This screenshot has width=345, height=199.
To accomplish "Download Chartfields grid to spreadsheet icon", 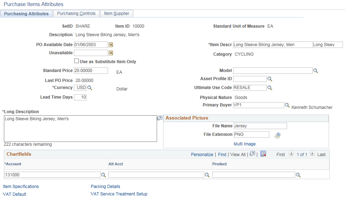I will point(263,154).
